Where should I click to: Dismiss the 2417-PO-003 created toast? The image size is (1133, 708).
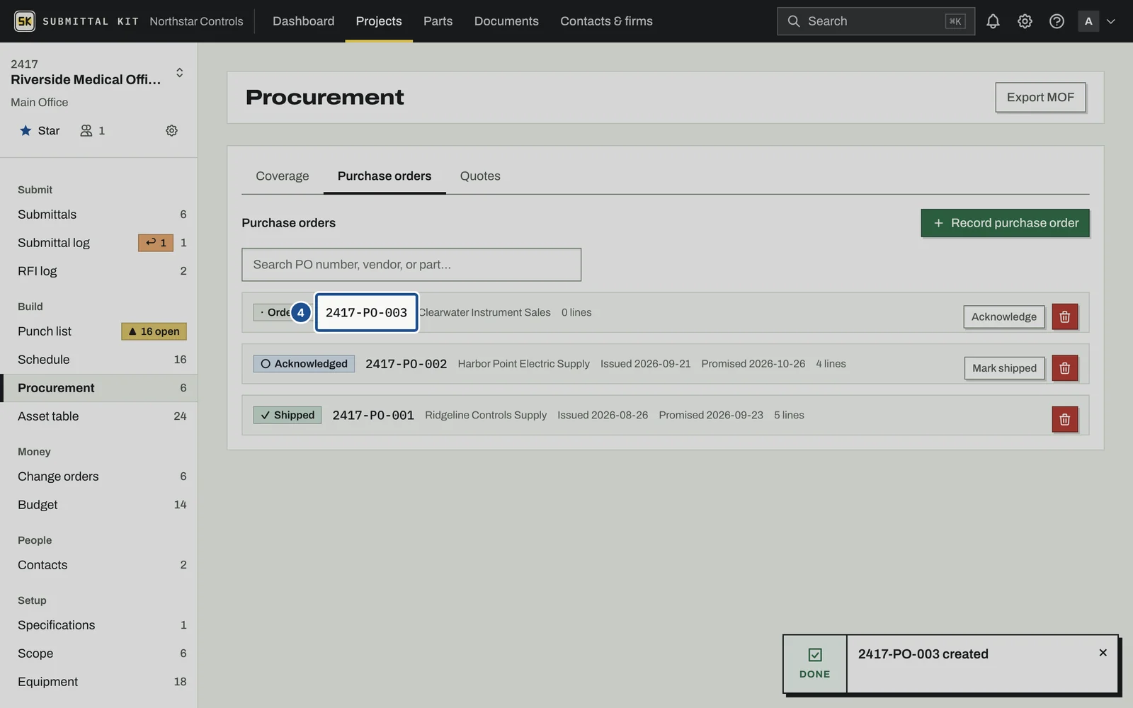click(1103, 653)
